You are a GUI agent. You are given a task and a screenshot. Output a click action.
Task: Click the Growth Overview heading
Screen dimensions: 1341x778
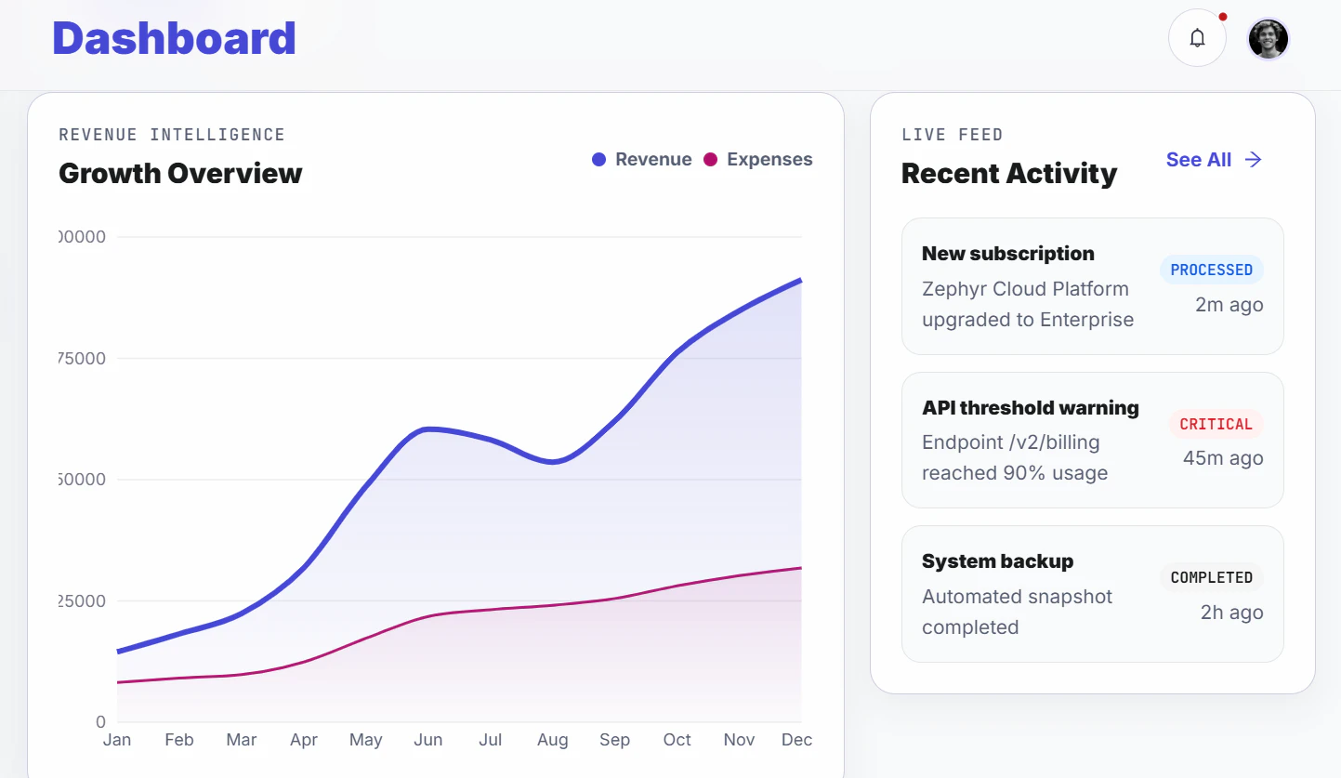click(x=180, y=173)
